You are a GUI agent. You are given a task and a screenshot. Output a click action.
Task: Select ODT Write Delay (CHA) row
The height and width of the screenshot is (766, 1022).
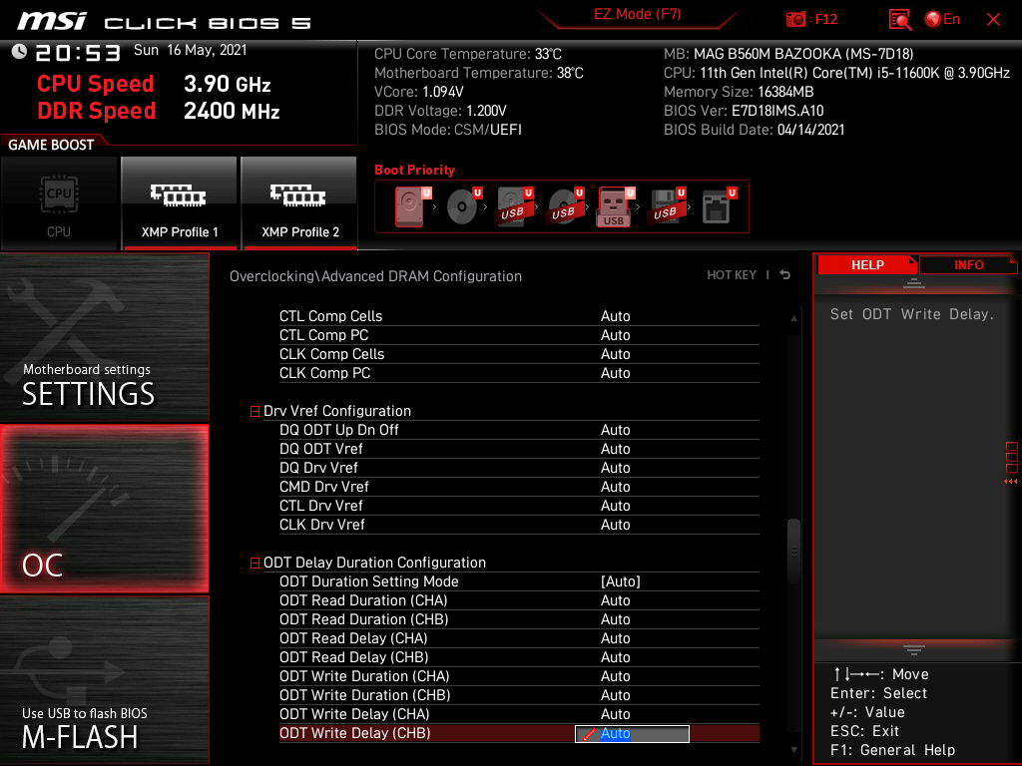click(519, 714)
